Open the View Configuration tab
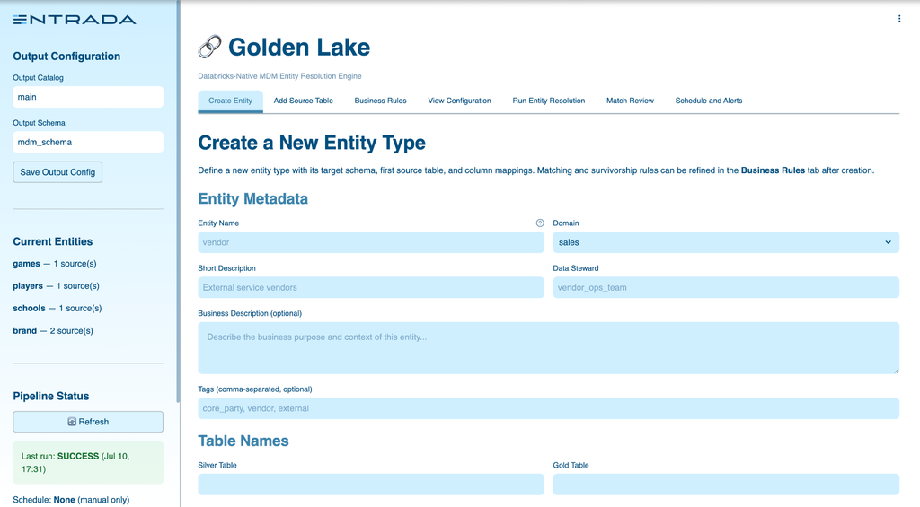This screenshot has height=507, width=920. click(459, 101)
